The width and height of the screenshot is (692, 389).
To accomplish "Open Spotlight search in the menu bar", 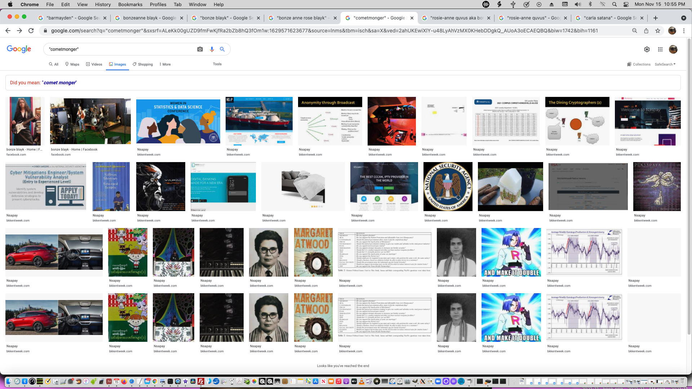I will pos(614,4).
